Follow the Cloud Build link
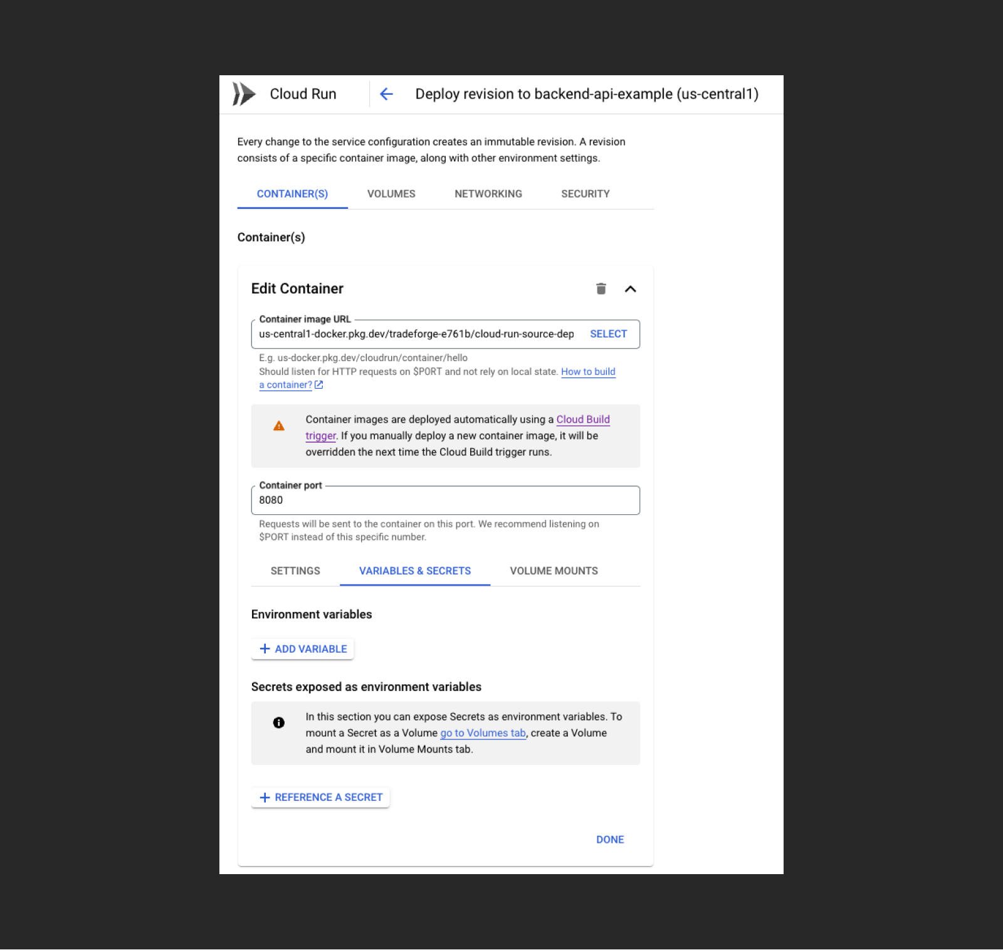 pos(583,420)
